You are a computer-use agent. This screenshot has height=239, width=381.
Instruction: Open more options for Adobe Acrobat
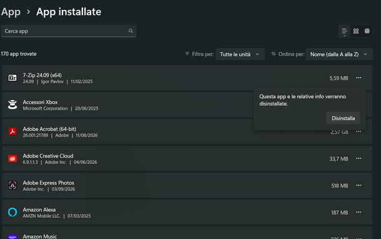tap(359, 131)
